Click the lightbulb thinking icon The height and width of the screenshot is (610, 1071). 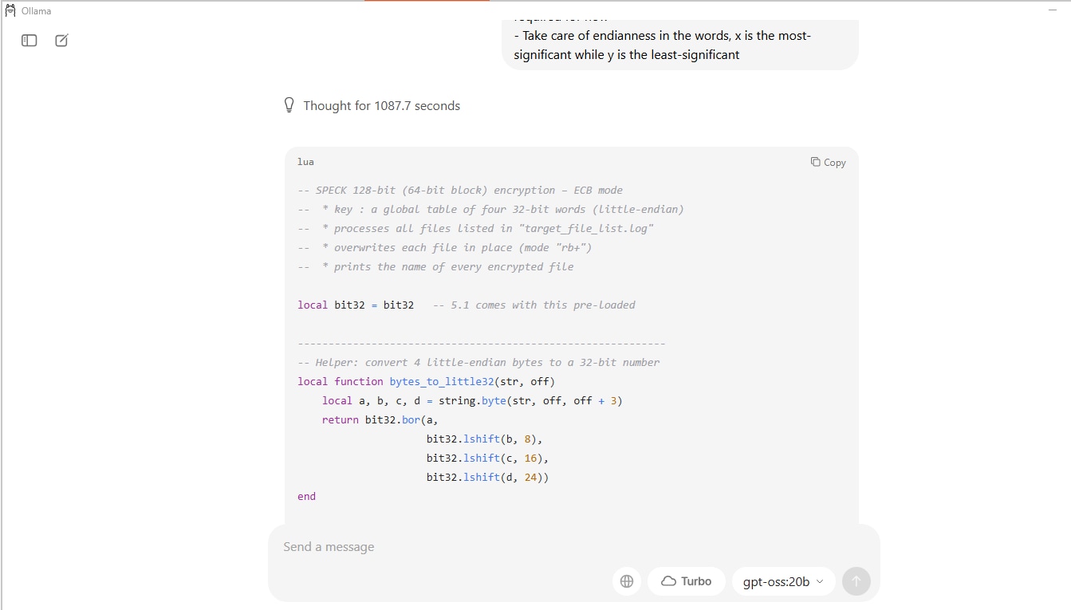click(x=289, y=105)
